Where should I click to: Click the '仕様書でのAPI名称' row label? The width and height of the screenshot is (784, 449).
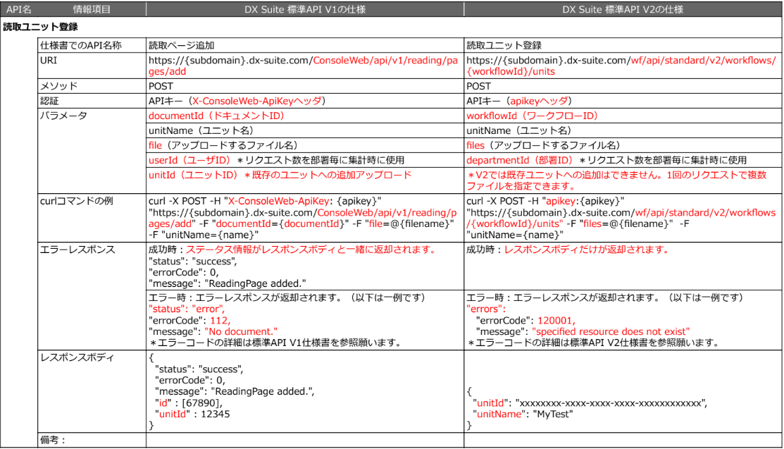[x=80, y=46]
